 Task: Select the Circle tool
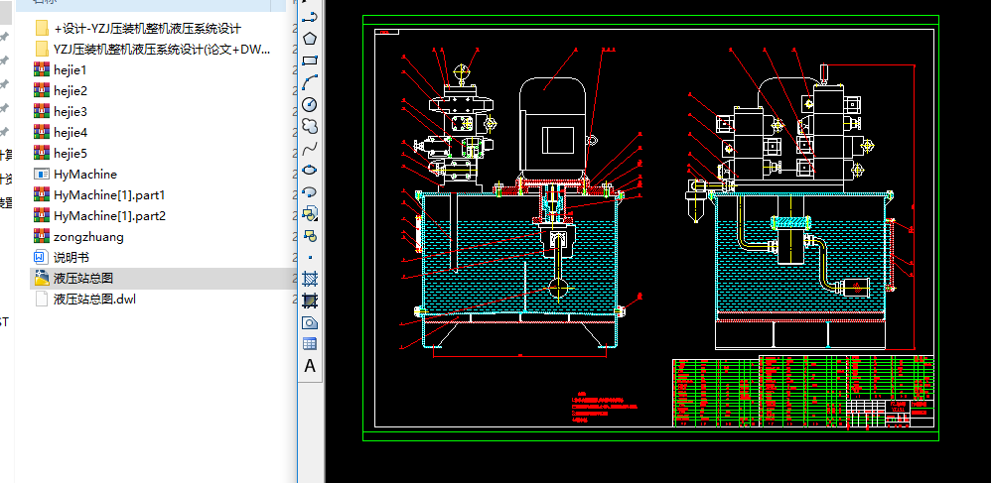point(310,104)
